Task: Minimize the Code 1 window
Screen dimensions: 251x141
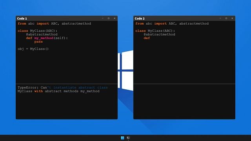Action: point(103,18)
